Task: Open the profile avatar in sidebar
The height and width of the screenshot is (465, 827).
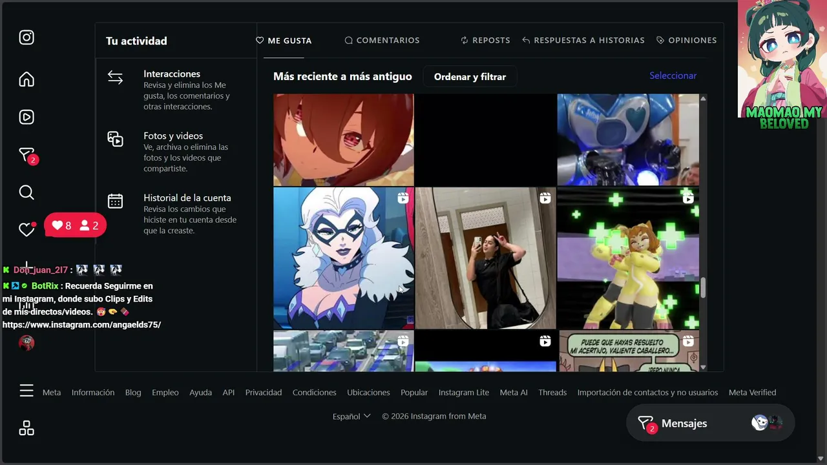Action: 26,342
